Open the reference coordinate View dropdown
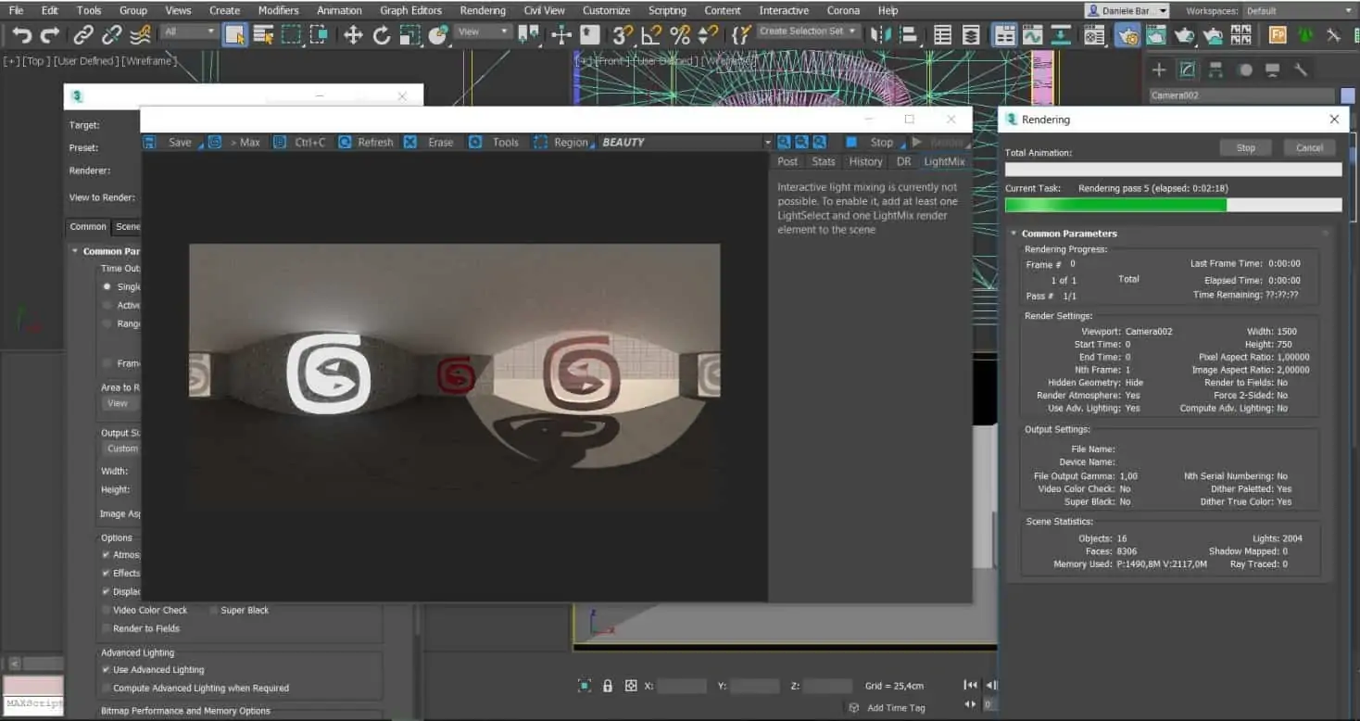Screen dimensions: 1360x721 484,32
